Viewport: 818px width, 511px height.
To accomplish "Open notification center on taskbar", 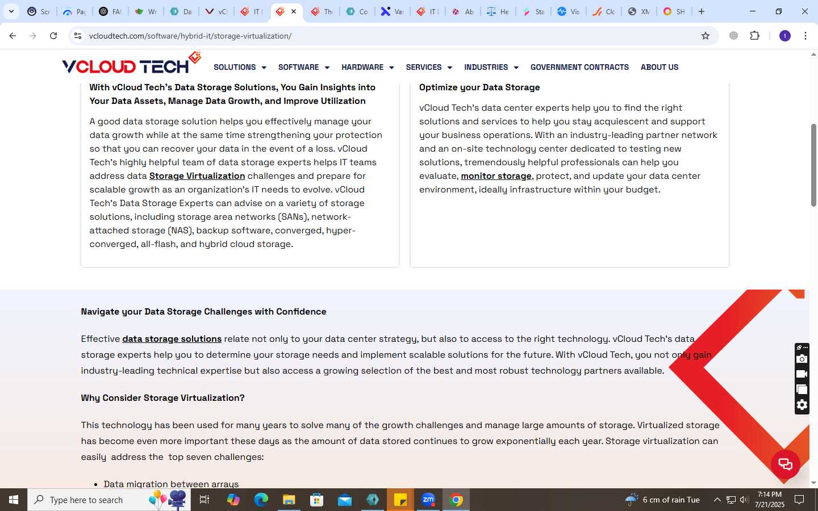I will (x=799, y=500).
